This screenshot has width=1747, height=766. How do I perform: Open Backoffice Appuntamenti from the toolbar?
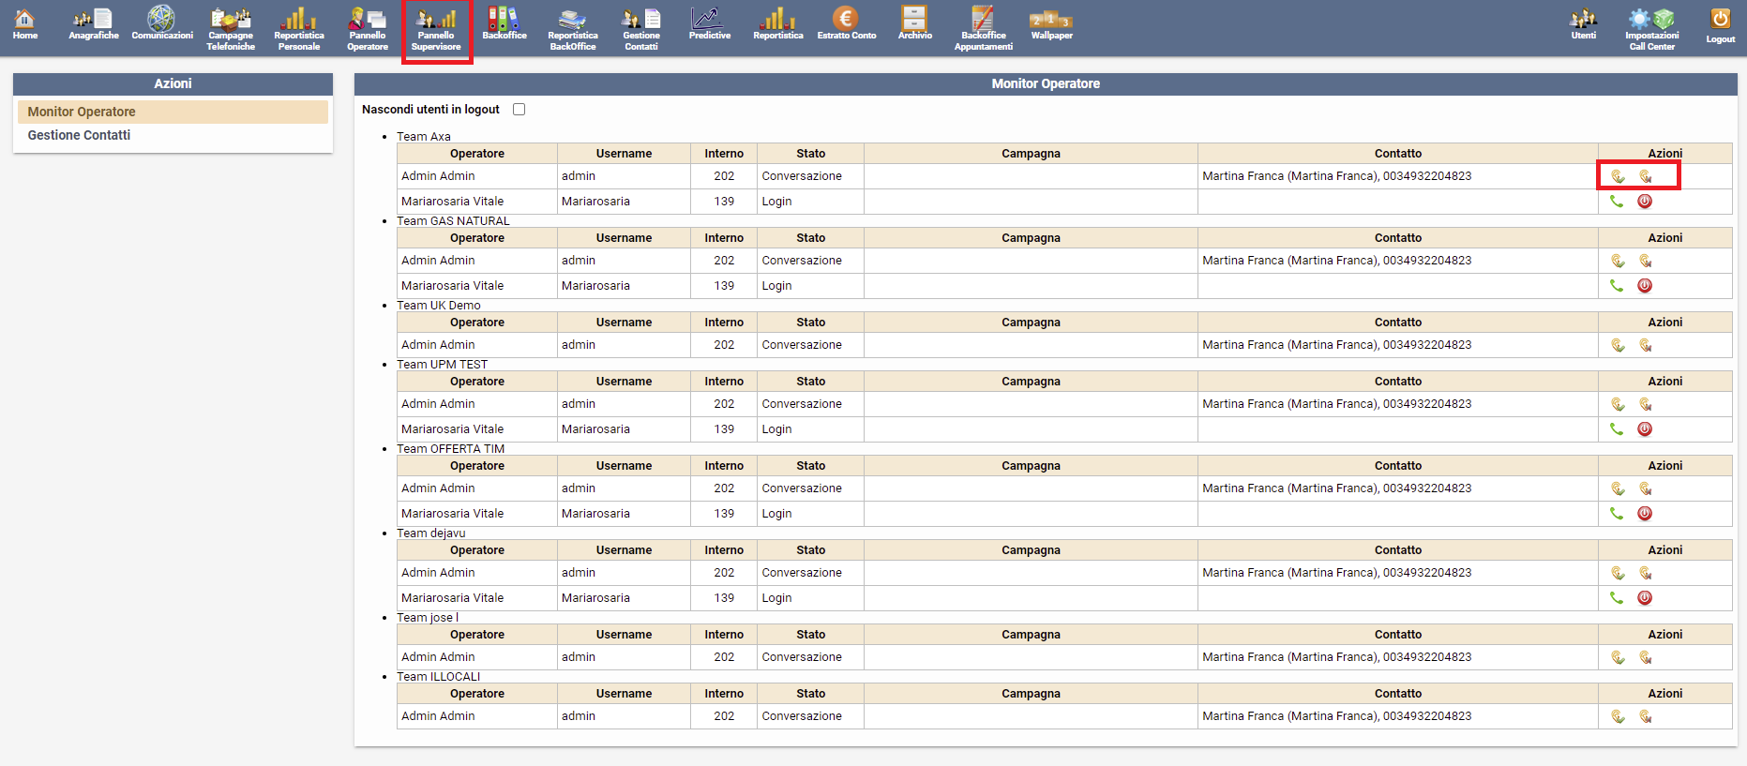pyautogui.click(x=983, y=28)
